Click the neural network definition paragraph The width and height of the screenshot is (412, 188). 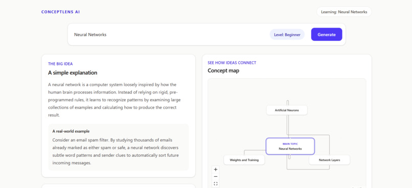click(x=115, y=100)
